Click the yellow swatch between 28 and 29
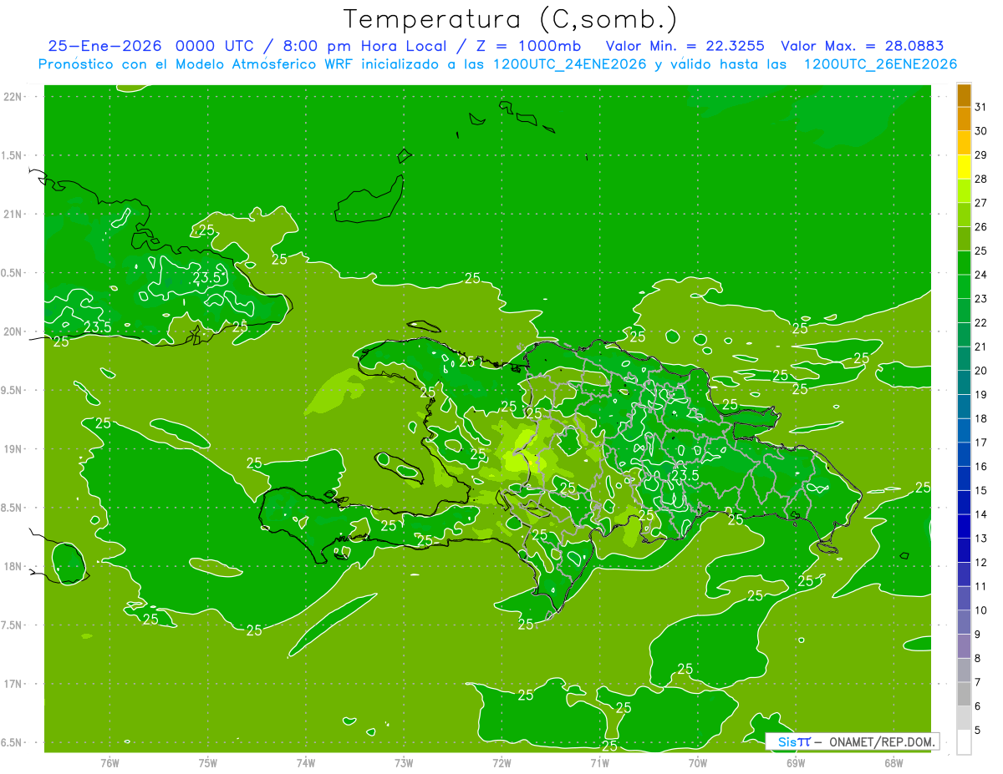Image resolution: width=1003 pixels, height=774 pixels. tap(964, 167)
